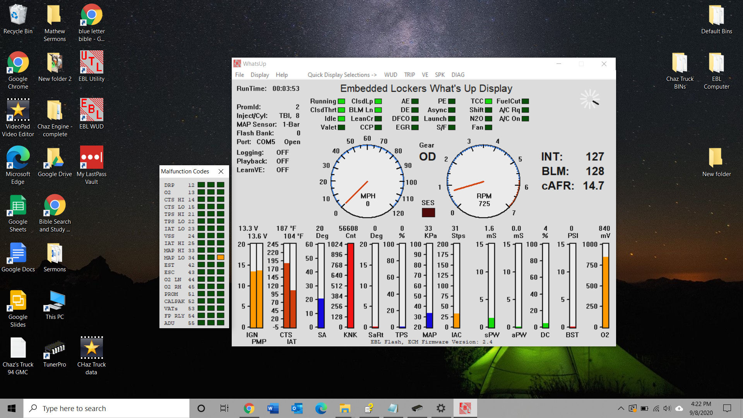Click the dark red SES indicator box
The height and width of the screenshot is (418, 743).
tap(428, 212)
